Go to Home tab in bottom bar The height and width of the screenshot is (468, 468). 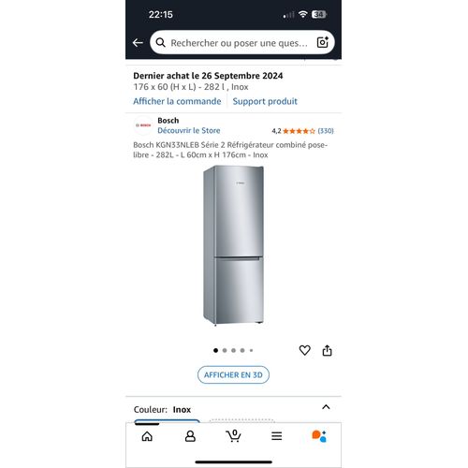point(147,436)
